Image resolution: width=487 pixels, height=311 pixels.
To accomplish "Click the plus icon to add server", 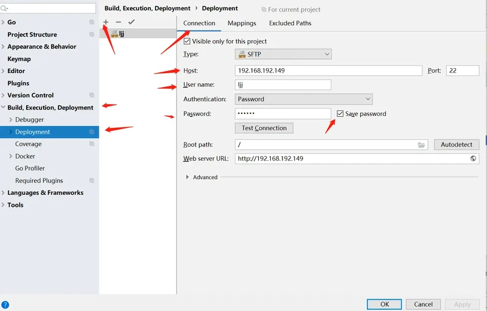I will [106, 22].
